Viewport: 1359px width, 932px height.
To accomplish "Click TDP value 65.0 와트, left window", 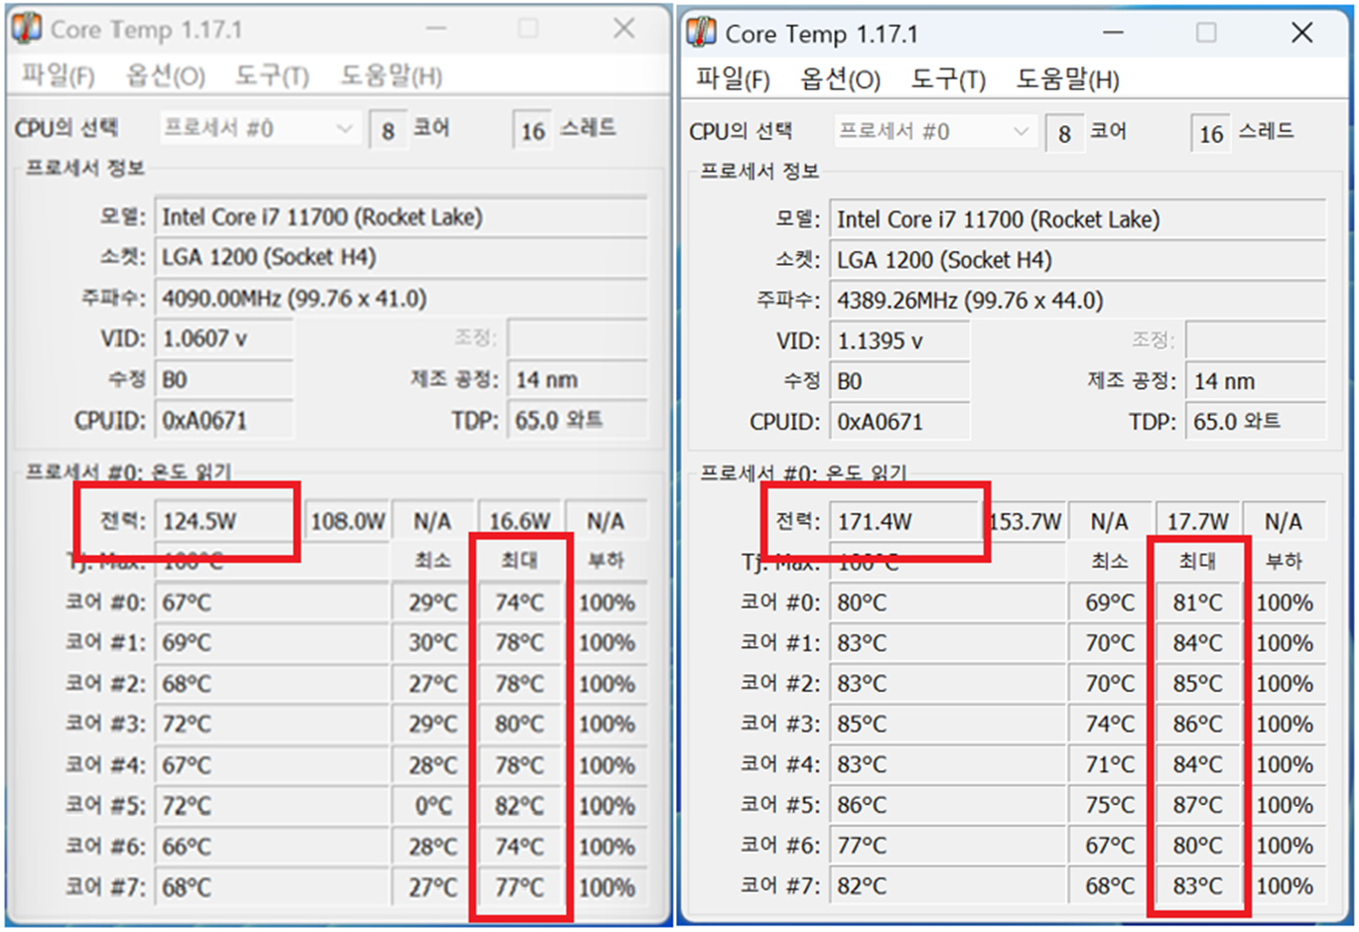I will click(578, 420).
